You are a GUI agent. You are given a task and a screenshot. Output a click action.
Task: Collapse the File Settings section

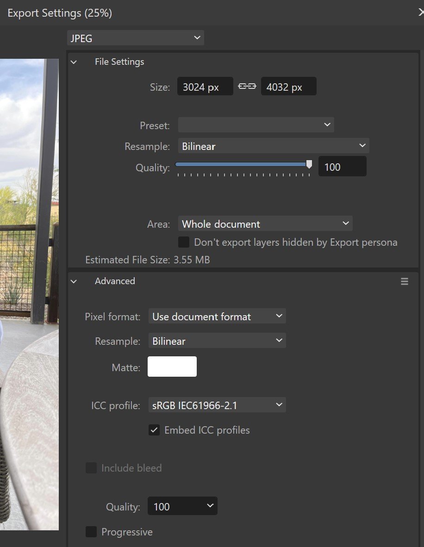tap(74, 62)
